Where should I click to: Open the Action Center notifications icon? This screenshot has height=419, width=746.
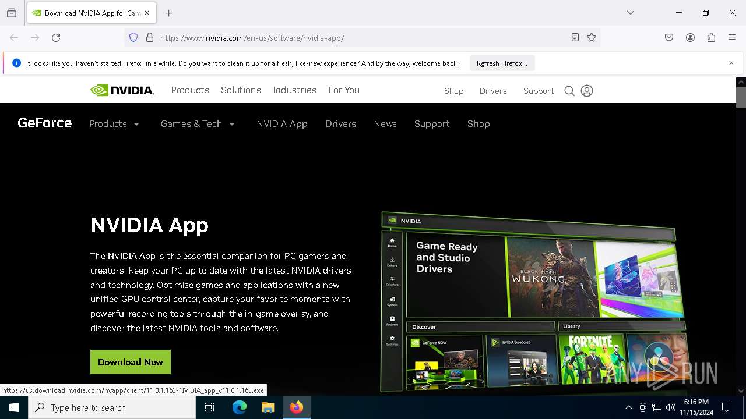tap(727, 407)
